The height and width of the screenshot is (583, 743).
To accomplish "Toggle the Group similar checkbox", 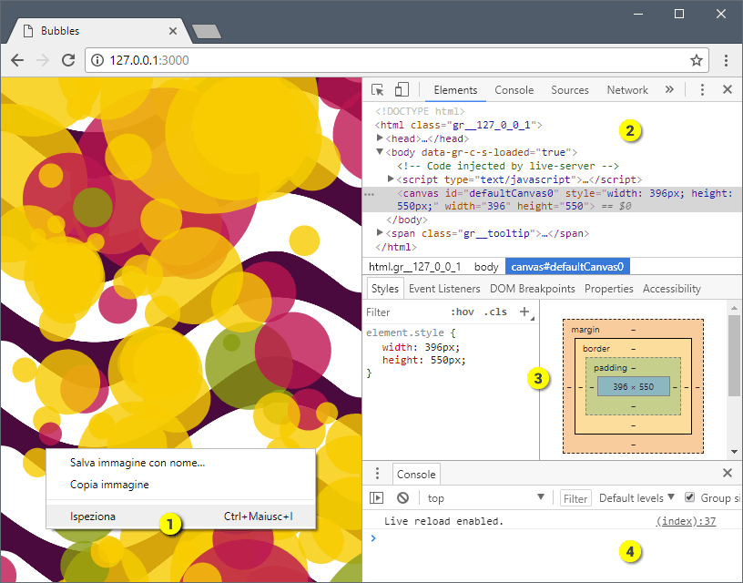I will [x=689, y=497].
